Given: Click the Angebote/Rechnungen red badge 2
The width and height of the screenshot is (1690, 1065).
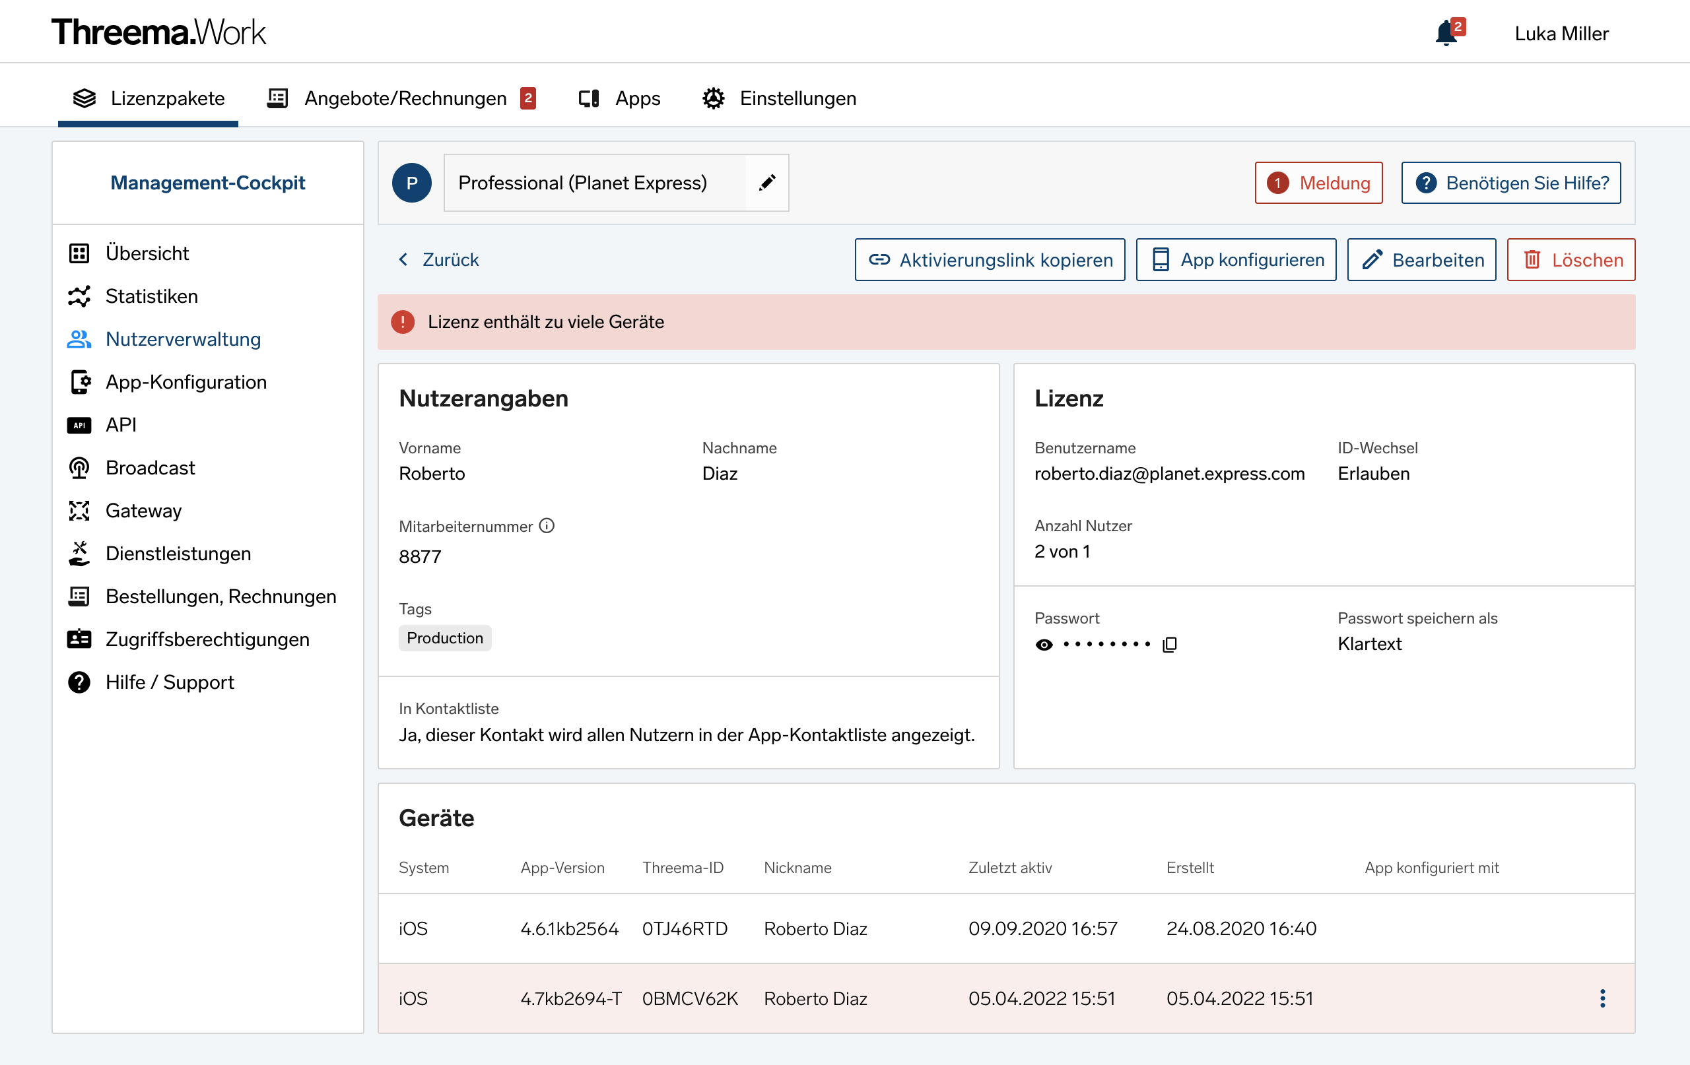Looking at the screenshot, I should (527, 98).
